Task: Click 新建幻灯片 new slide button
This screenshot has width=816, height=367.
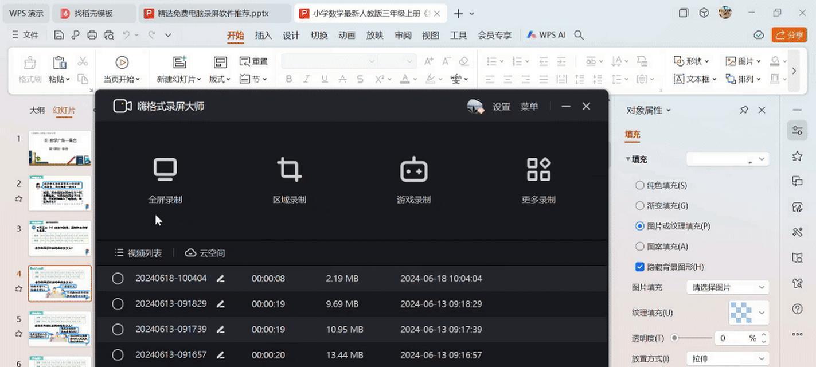Action: coord(179,69)
